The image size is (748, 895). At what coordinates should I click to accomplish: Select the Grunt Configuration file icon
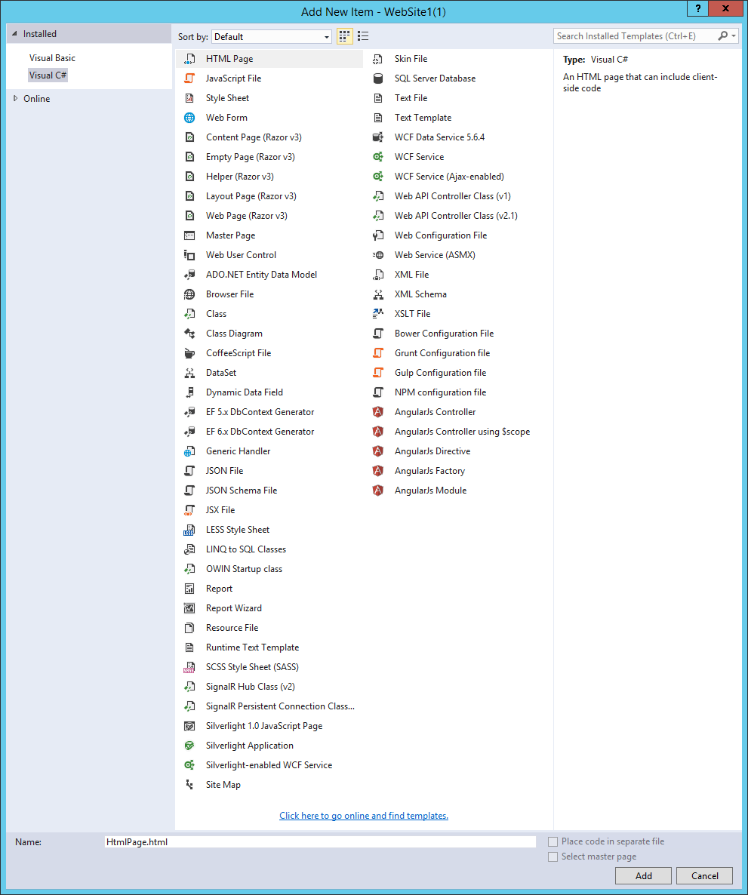point(378,353)
